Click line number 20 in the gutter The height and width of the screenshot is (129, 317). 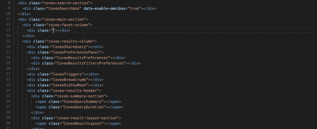pos(8,68)
